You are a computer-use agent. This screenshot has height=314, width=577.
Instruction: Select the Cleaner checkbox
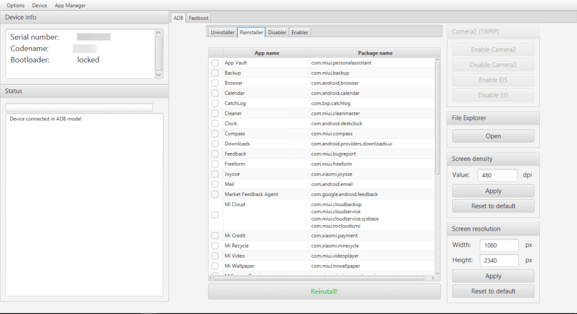[x=215, y=114]
